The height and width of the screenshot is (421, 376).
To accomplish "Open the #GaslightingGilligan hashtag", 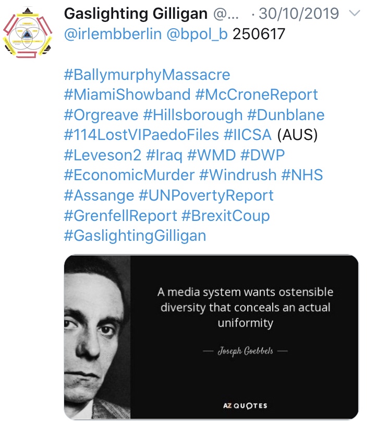I will (x=135, y=236).
